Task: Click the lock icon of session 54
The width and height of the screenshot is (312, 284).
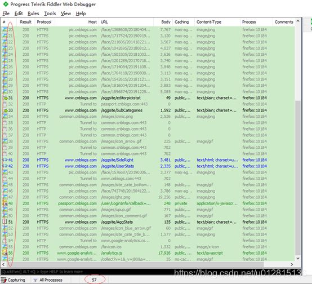Action: (x=5, y=241)
